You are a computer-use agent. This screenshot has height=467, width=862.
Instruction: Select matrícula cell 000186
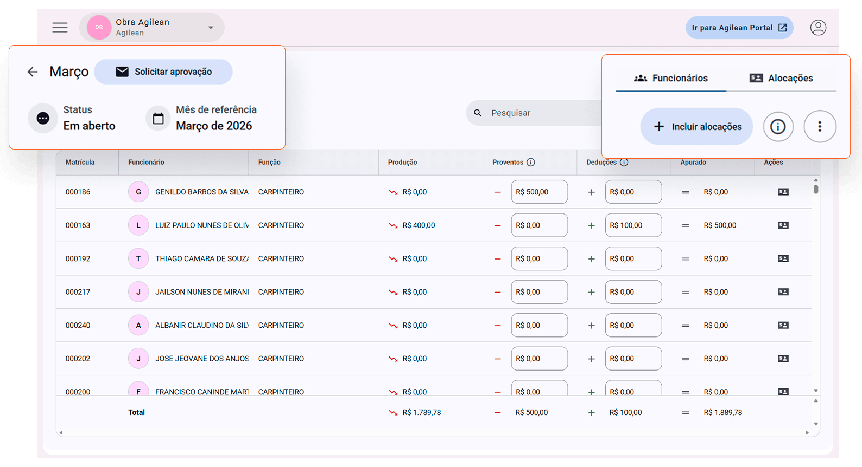click(x=78, y=192)
